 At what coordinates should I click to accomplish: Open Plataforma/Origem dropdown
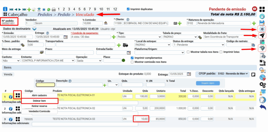(160, 52)
